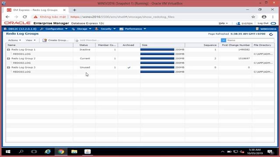The width and height of the screenshot is (280, 157).
Task: Bookmark this page with the star icon
Action: pos(253,17)
